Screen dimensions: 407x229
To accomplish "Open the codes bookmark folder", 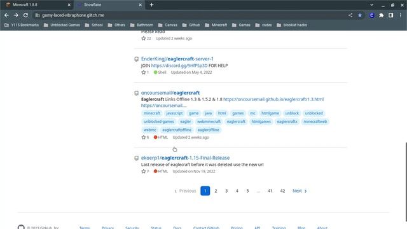I will click(264, 25).
